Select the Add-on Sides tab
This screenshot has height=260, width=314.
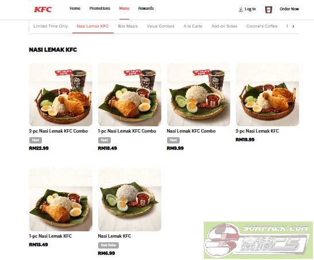[x=224, y=26]
